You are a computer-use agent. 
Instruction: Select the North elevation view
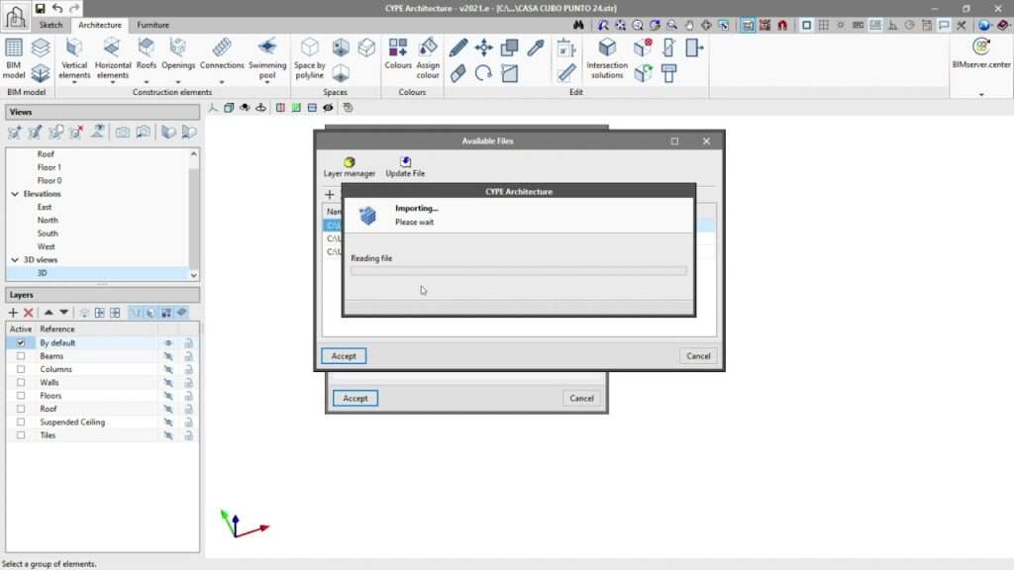pos(48,221)
